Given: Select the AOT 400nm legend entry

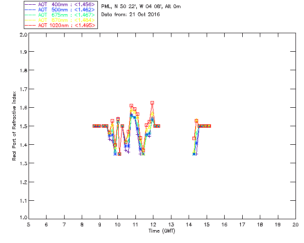Looking at the screenshot, I should click(60, 4).
